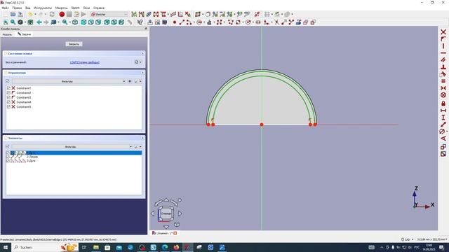449x252 pixels.
Task: Select the right view cube icon
Action: pyautogui.click(x=98, y=22)
